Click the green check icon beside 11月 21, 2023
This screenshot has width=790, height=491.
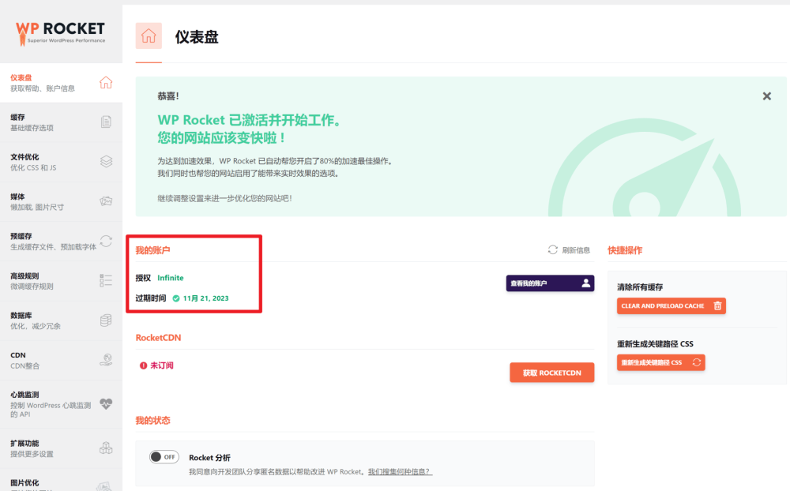click(x=176, y=298)
